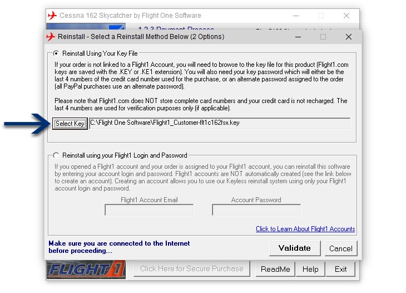This screenshot has height=293, width=406.
Task: Open the ReadMe in the Cessna window
Action: [x=275, y=269]
